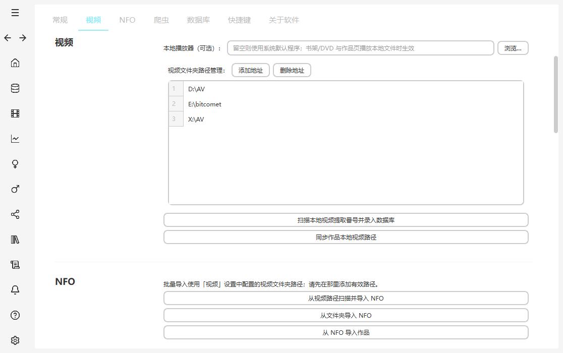Switch to the 爬虫 tab

coord(161,20)
